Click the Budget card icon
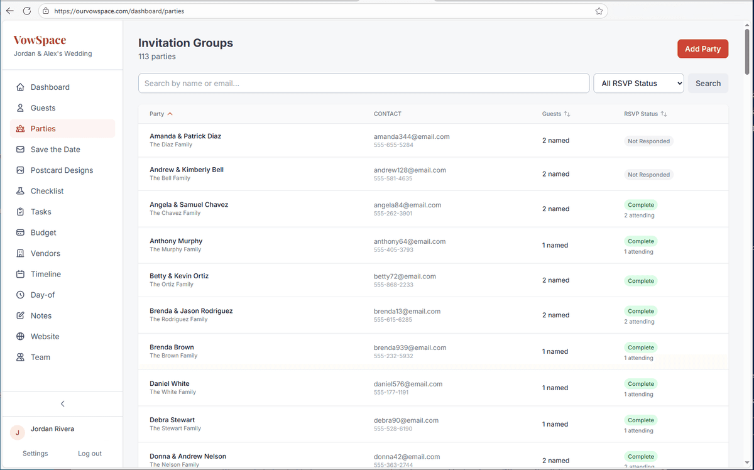The height and width of the screenshot is (470, 754). coord(21,232)
